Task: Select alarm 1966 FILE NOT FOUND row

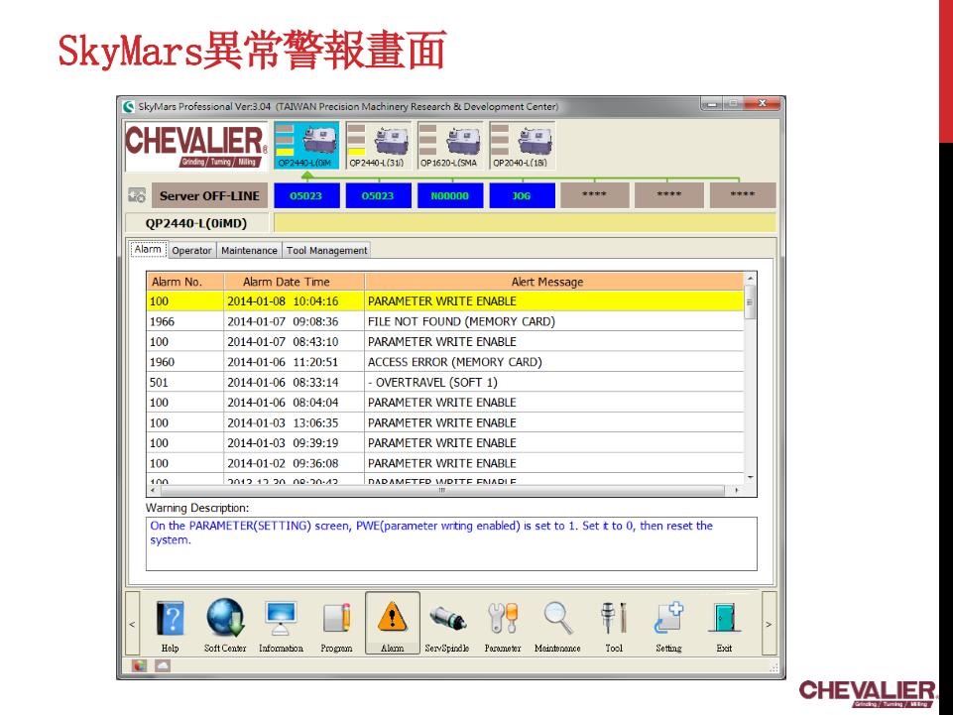Action: click(444, 321)
